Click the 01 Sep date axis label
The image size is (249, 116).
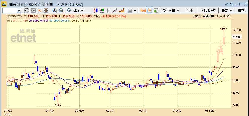210,110
